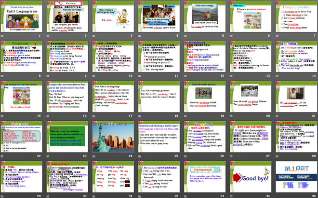
Task: Select the Language practice slide
Action: coord(296,16)
